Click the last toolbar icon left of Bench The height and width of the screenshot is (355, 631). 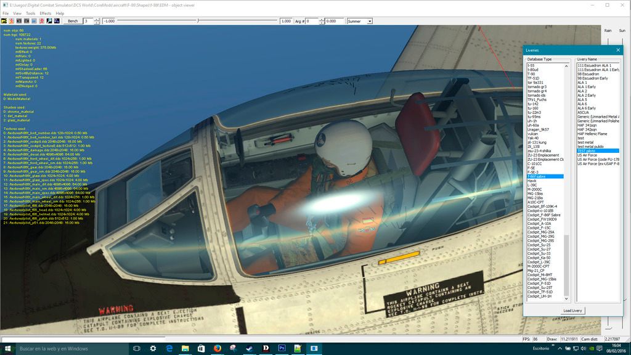click(x=57, y=21)
